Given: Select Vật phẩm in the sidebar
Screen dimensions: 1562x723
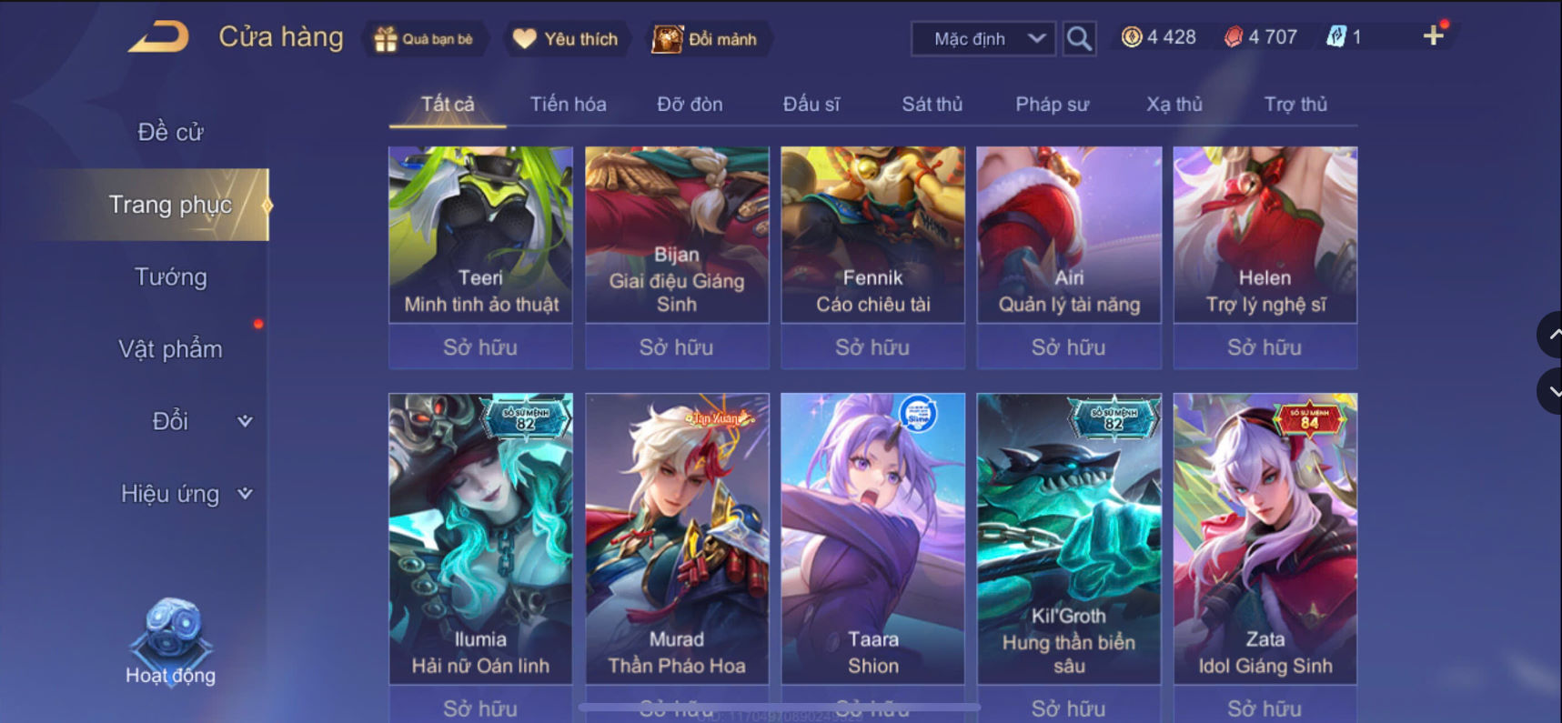Looking at the screenshot, I should click(170, 348).
